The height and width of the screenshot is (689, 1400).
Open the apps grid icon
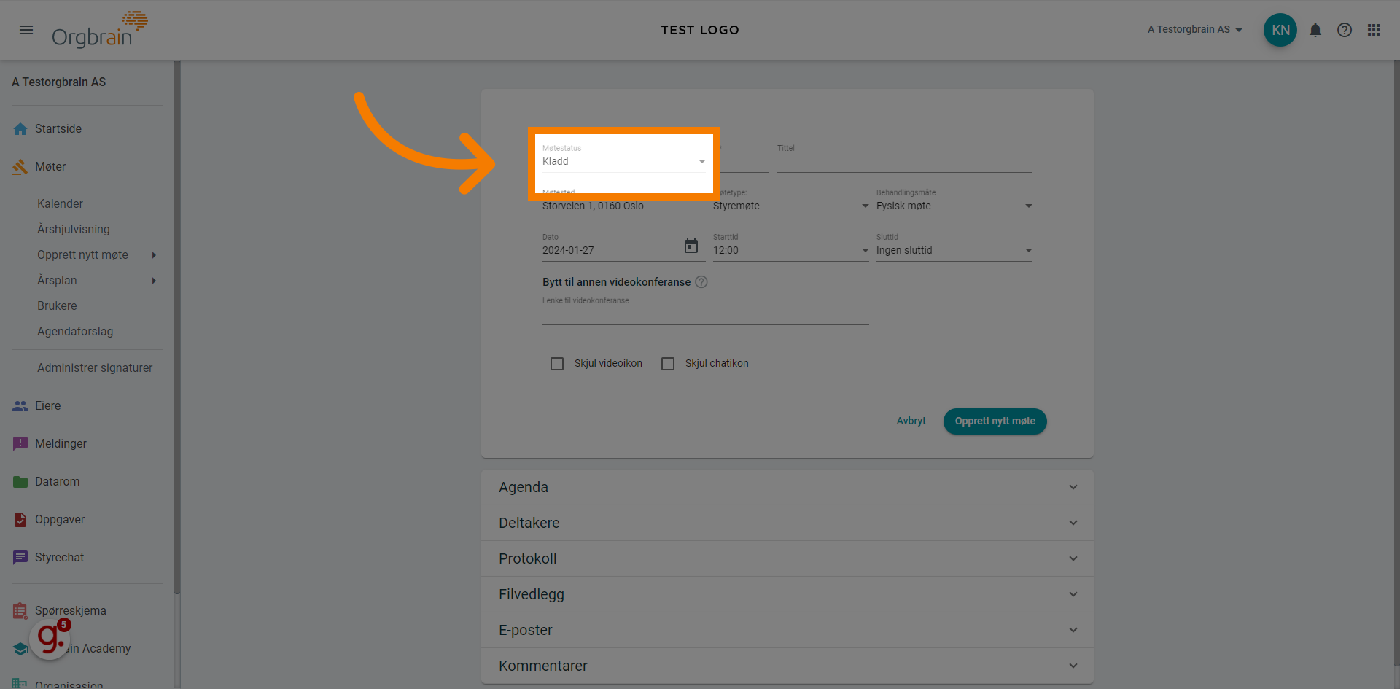1373,30
